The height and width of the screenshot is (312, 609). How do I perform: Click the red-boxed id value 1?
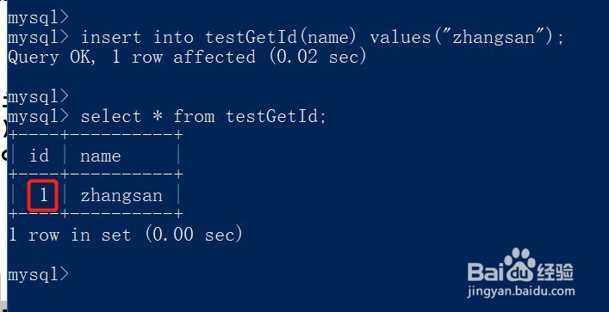point(43,195)
